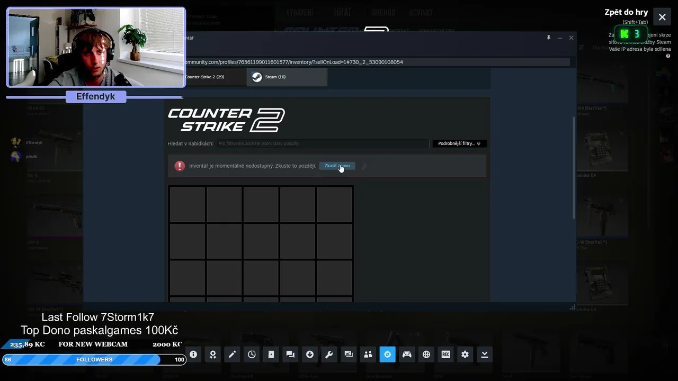Open the wrench tools icon
The width and height of the screenshot is (678, 381).
329,355
